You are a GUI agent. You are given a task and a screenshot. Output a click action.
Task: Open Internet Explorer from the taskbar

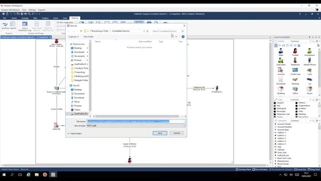(29, 174)
